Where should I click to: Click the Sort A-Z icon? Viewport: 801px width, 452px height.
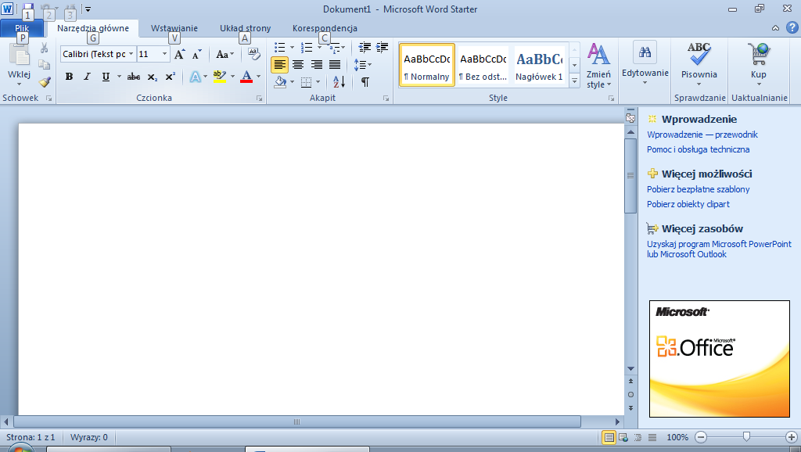(x=339, y=81)
